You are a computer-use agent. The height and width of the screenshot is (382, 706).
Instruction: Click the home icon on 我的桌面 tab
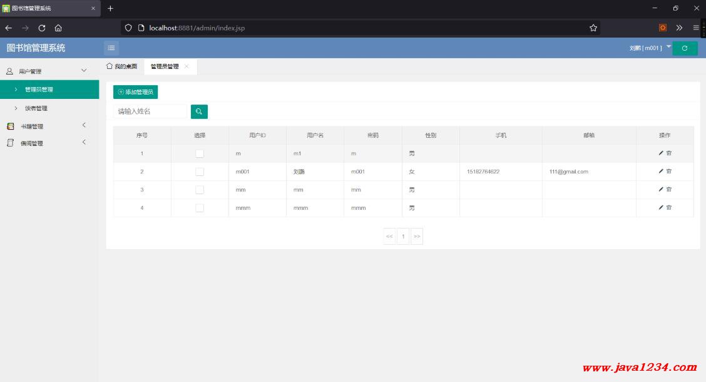(x=110, y=66)
